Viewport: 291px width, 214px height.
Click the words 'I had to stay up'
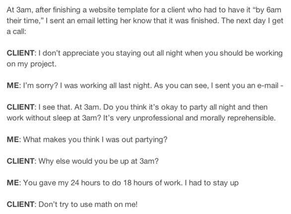point(212,183)
